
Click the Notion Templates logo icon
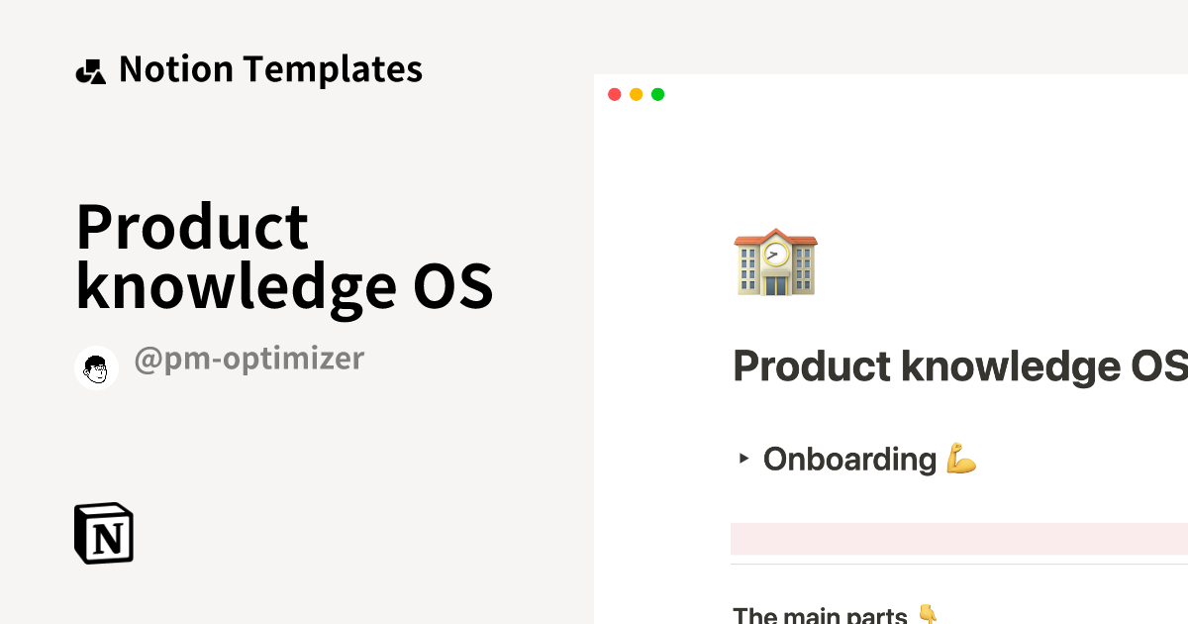click(90, 69)
